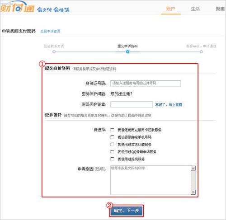Viewport: 226px width, 220px height.
Task: Click the active middle step circle
Action: click(127, 52)
